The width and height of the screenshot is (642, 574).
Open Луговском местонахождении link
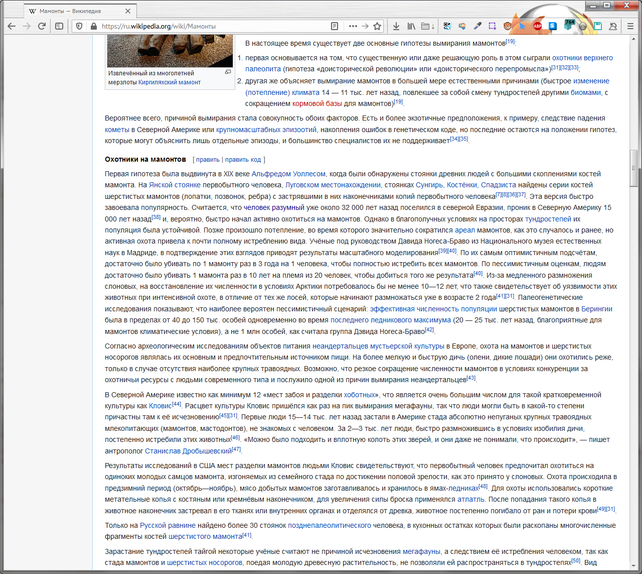pos(333,185)
